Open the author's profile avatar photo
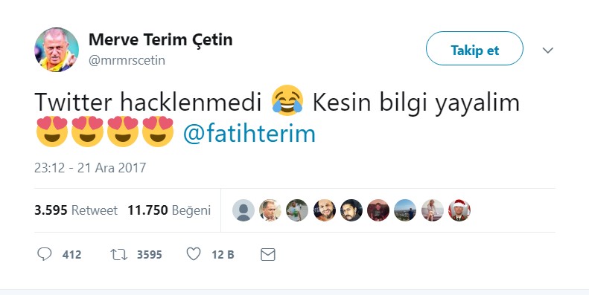 (x=57, y=50)
